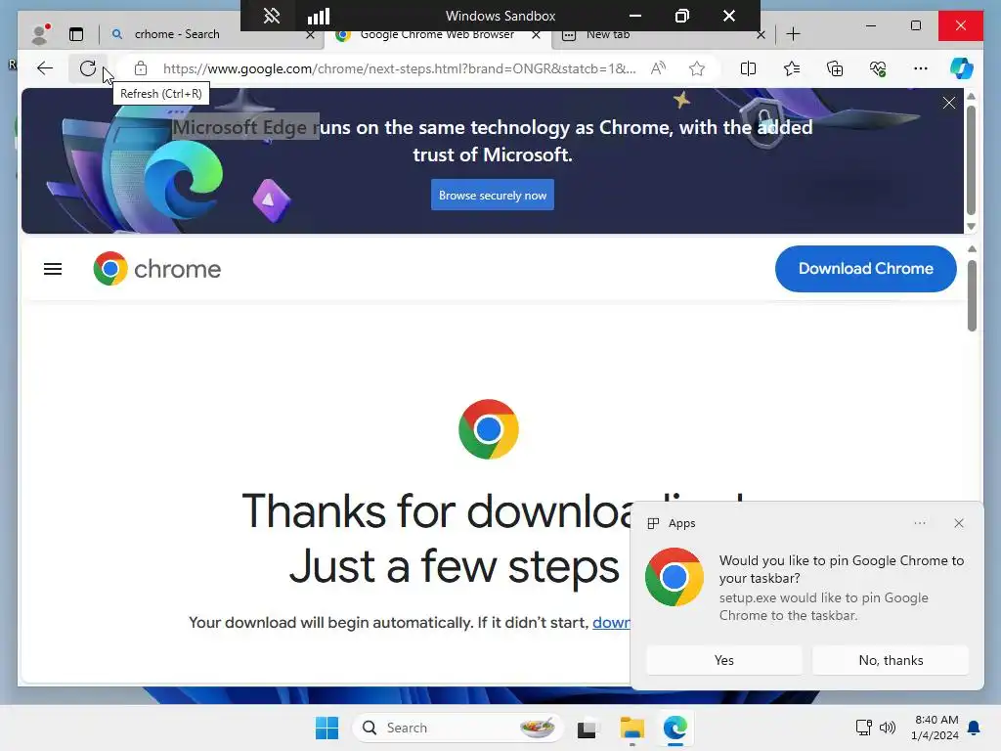Open Read aloud icon in address bar
The width and height of the screenshot is (1001, 751).
click(x=658, y=68)
